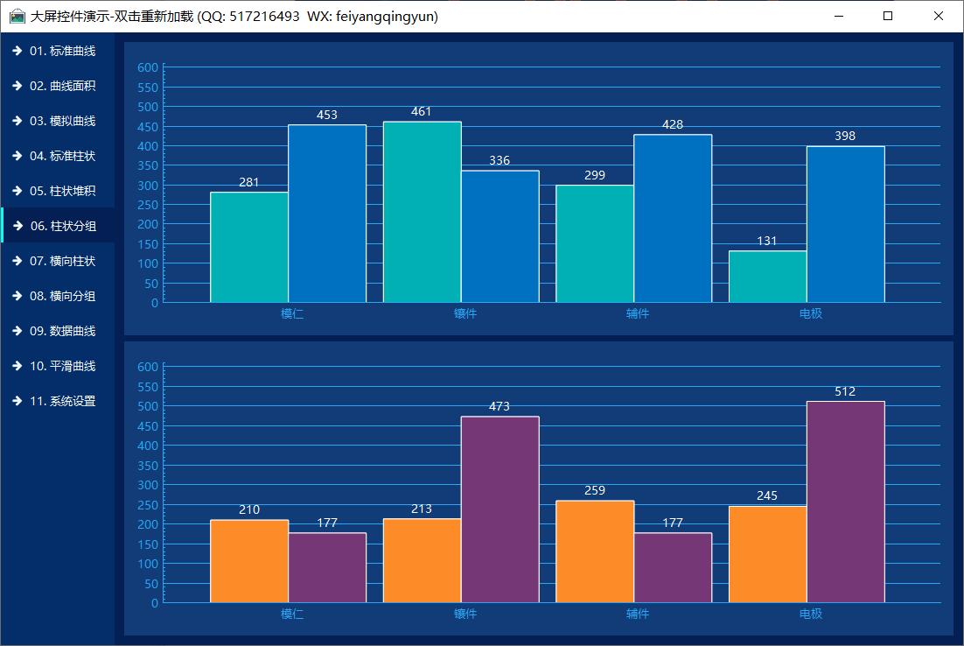Select the 08. 横向分组 menu entry
Viewport: 964px width, 646px height.
(62, 296)
